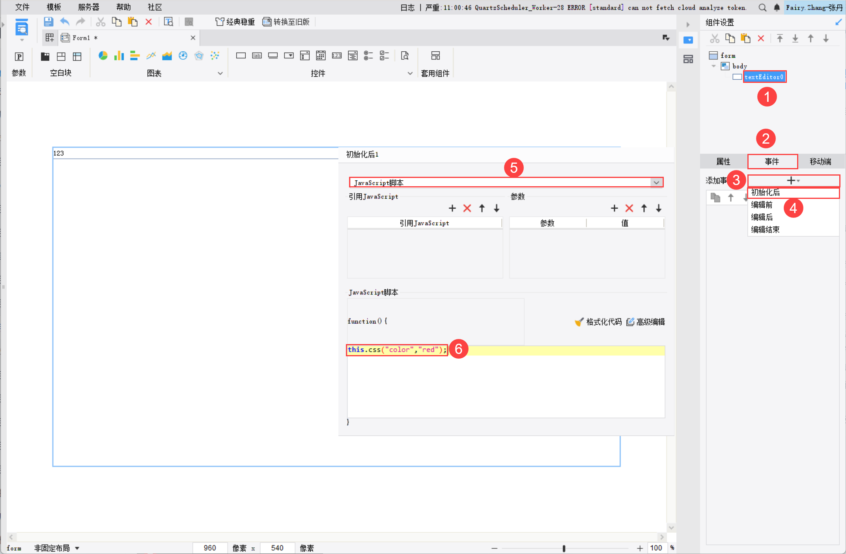This screenshot has height=554, width=846.
Task: Click the search magnifier icon
Action: click(x=762, y=7)
